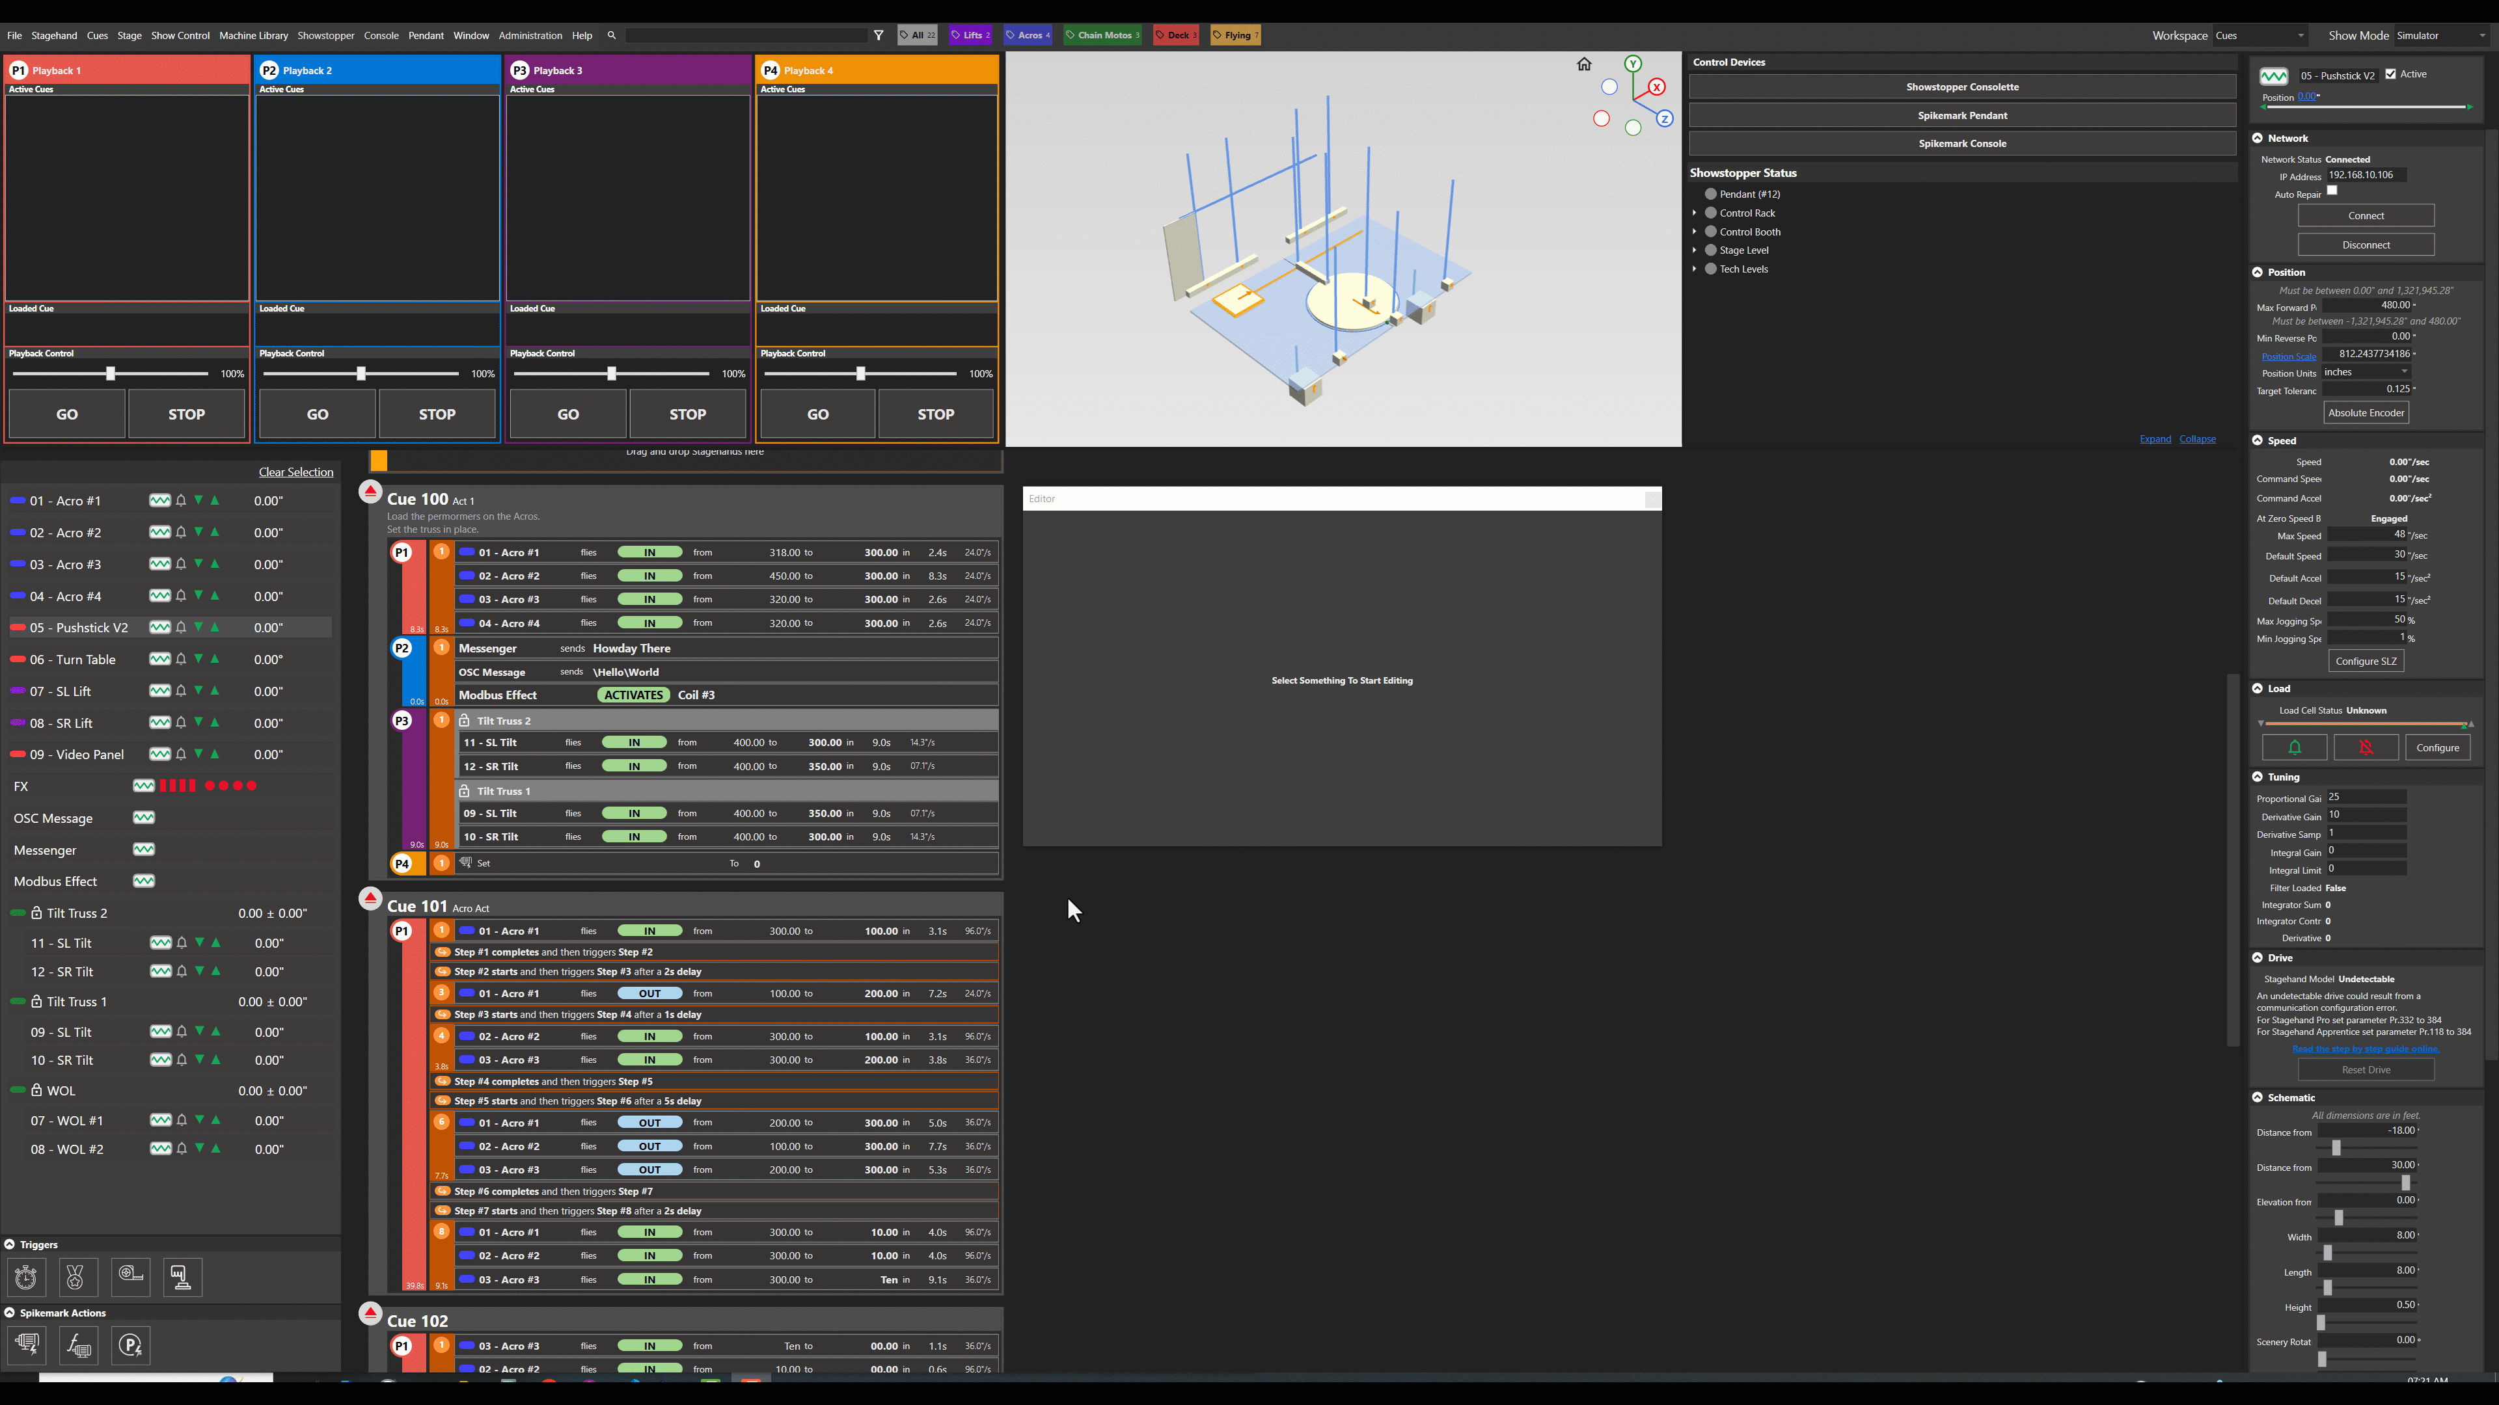Click the green load cell bell icon
The height and width of the screenshot is (1405, 2499).
(x=2294, y=747)
